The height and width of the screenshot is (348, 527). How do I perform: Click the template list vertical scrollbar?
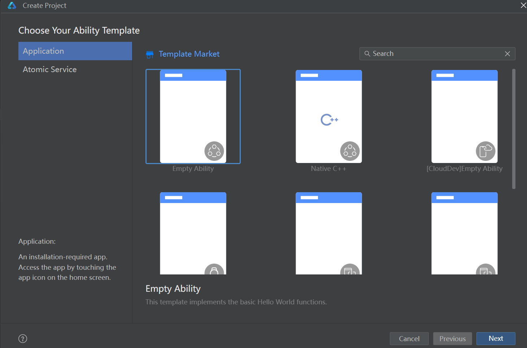click(514, 129)
